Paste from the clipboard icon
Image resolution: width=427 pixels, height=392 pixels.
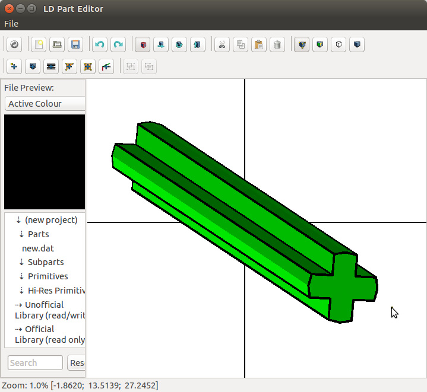click(x=259, y=44)
